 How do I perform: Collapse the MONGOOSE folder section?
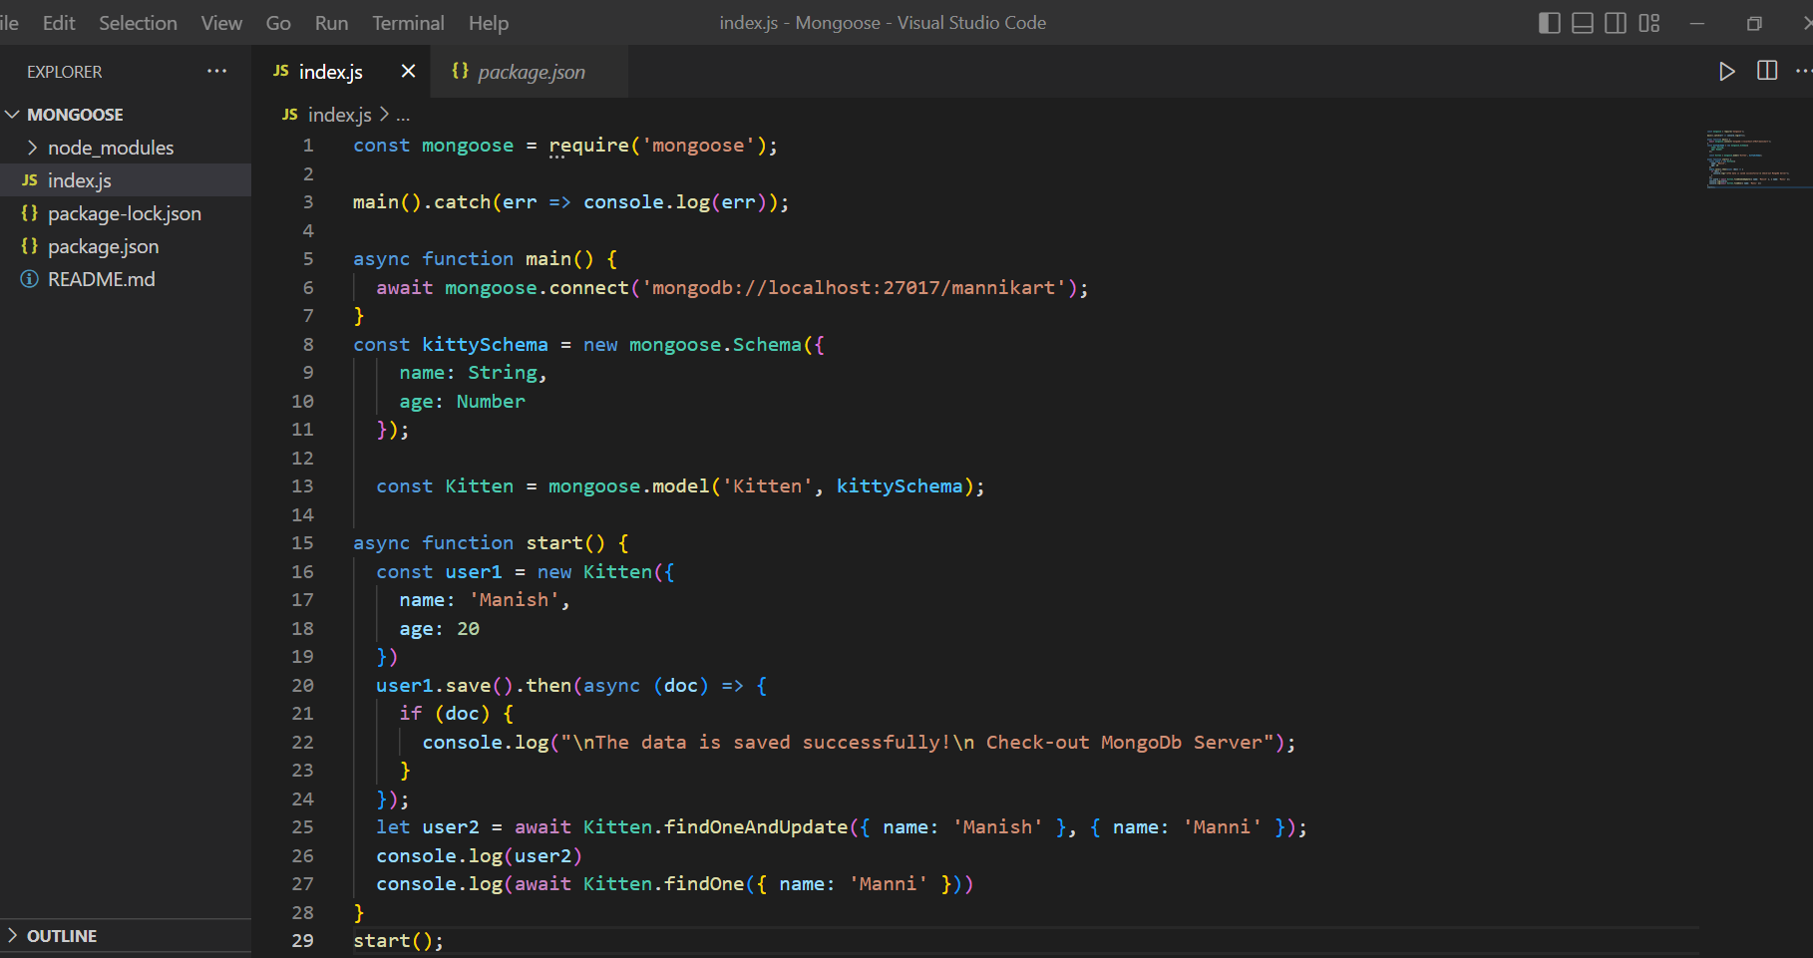[x=13, y=115]
